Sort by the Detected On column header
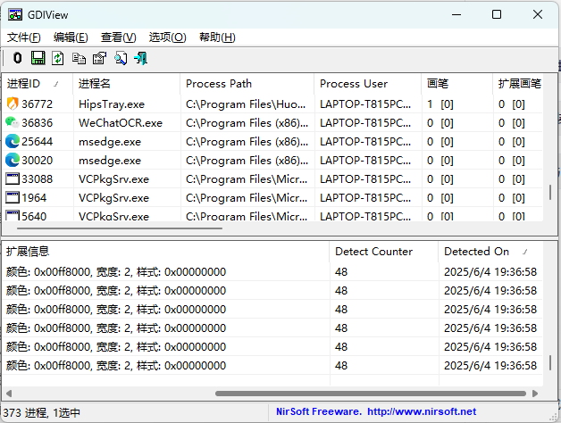This screenshot has width=561, height=423. point(490,252)
